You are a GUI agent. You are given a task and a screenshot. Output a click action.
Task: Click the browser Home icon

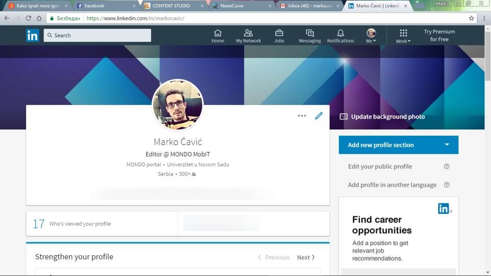(39, 18)
